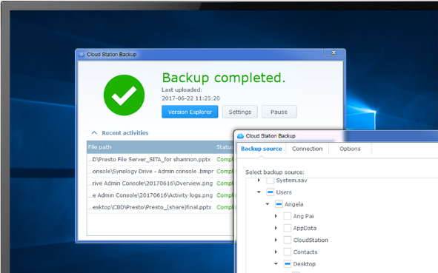438x273 pixels.
Task: Switch to the Options tab
Action: coord(350,149)
